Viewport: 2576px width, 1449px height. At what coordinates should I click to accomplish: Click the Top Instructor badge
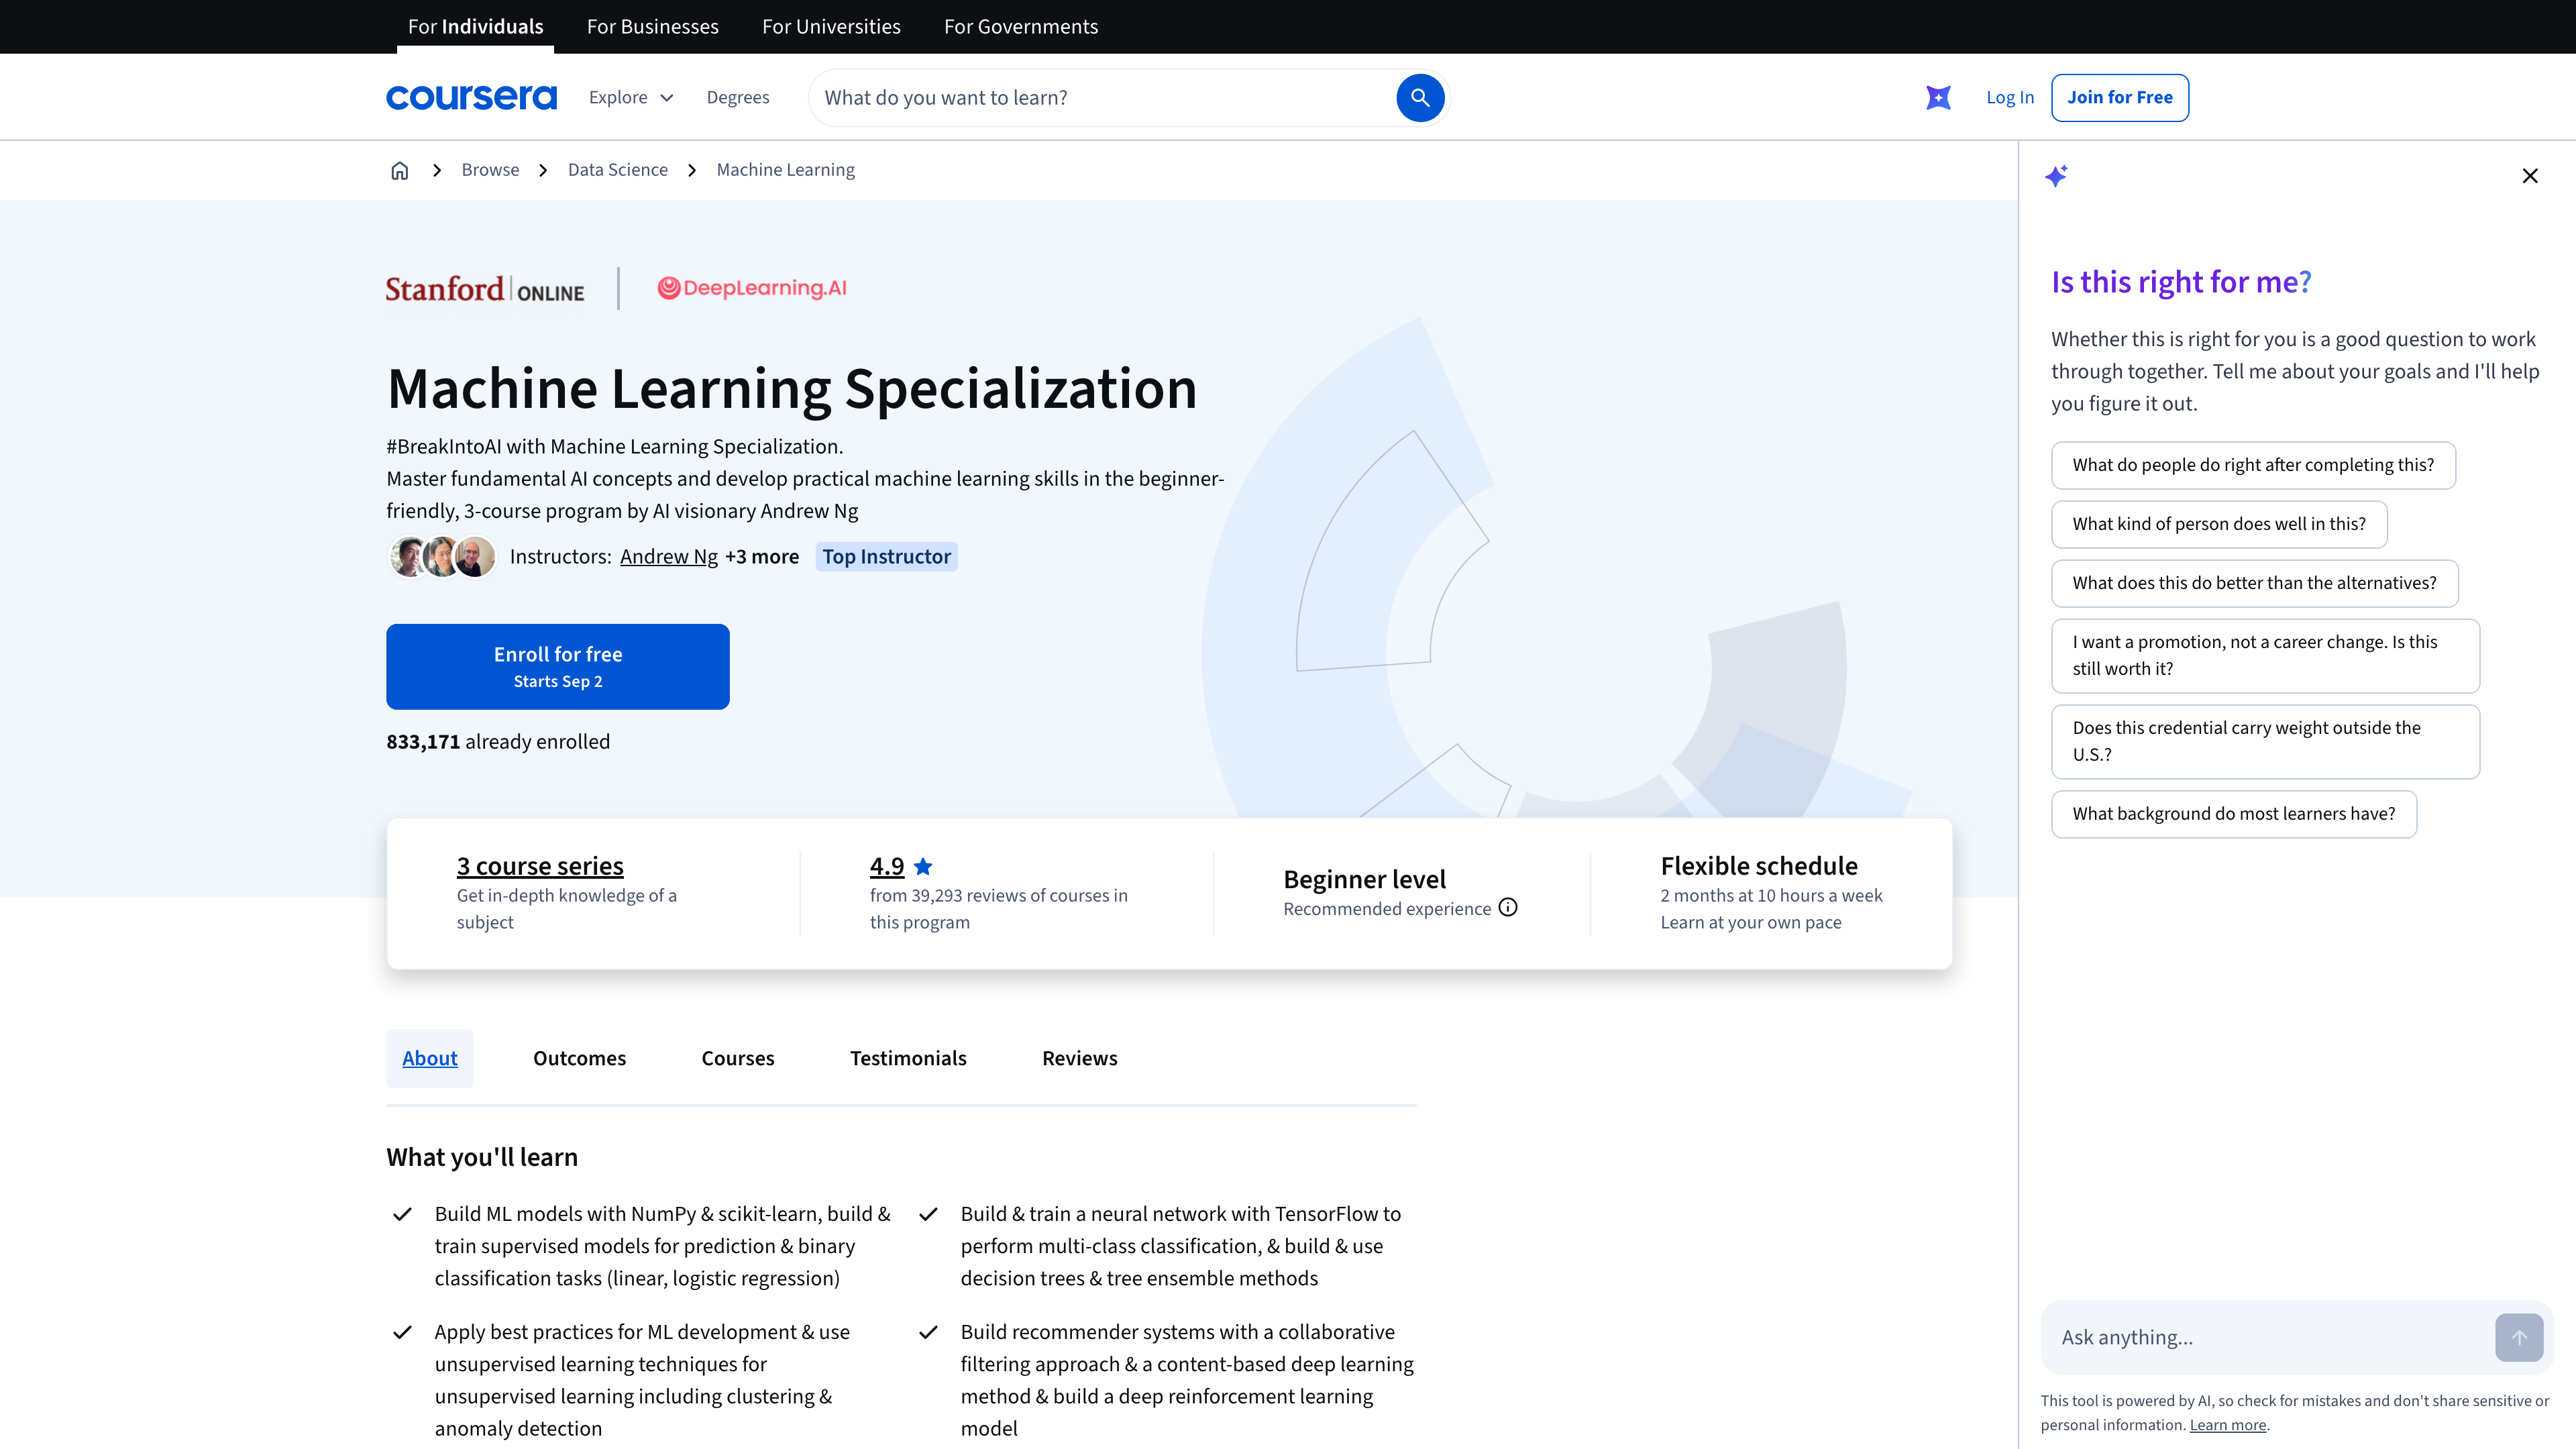886,556
